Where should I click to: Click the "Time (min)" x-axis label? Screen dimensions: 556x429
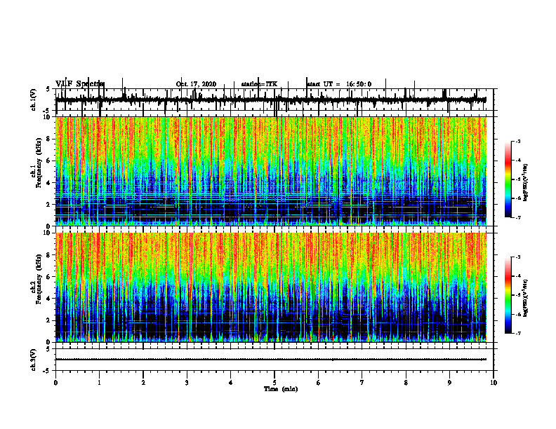[281, 389]
